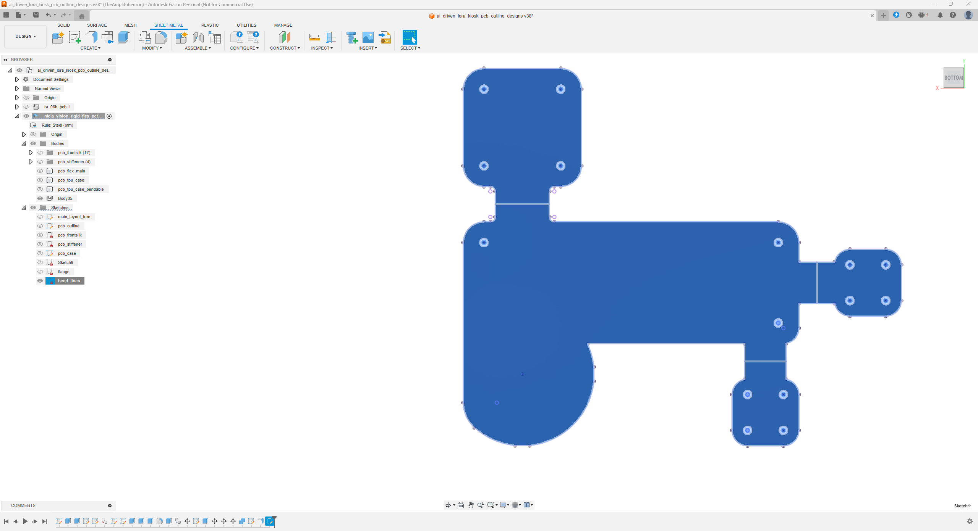
Task: Switch to the SOLID tab
Action: coord(63,25)
